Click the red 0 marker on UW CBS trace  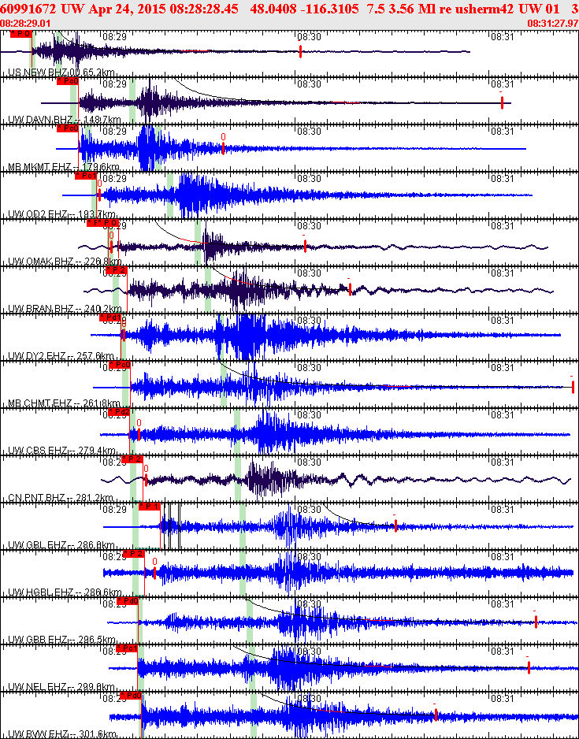139,434
